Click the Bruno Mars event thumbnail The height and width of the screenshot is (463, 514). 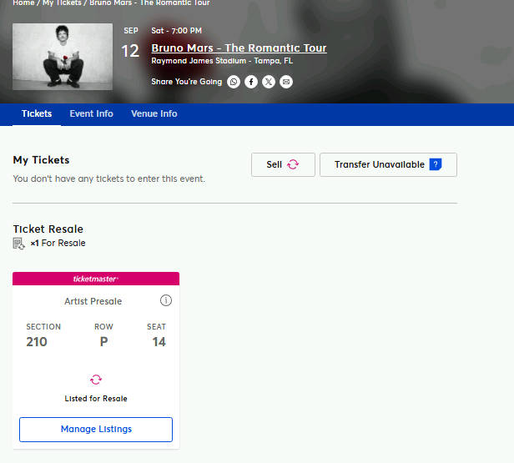[63, 57]
